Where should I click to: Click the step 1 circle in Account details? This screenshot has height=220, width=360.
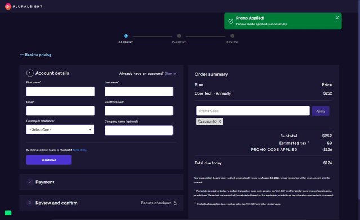30,73
